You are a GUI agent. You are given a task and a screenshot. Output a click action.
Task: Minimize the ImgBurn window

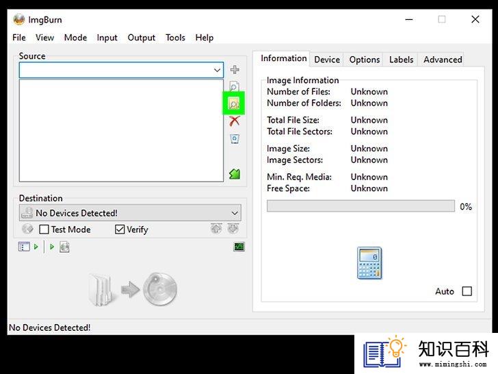409,19
